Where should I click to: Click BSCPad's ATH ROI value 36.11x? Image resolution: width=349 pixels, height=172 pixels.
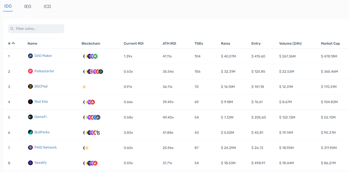167,87
